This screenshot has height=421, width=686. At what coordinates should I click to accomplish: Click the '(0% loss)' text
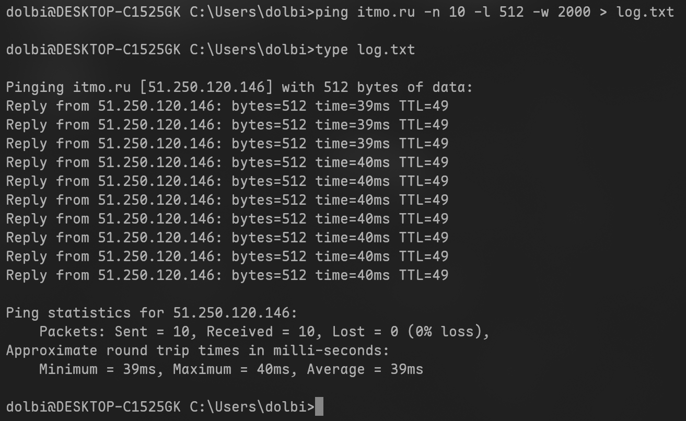[440, 332]
